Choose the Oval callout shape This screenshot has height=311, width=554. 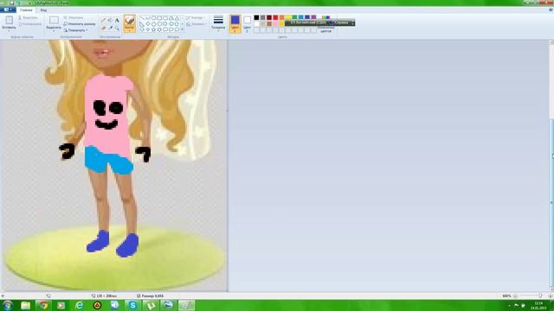pyautogui.click(x=171, y=29)
